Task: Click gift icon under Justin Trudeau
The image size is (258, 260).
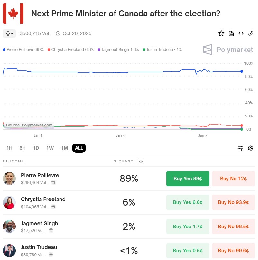Action: pyautogui.click(x=51, y=254)
